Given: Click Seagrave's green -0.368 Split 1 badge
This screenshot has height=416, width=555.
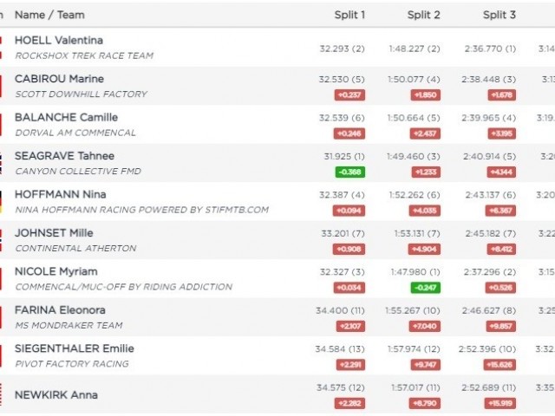Looking at the screenshot, I should (x=350, y=172).
